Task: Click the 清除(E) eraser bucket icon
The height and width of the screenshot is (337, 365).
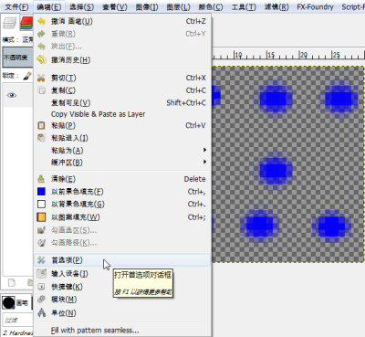Action: [41, 179]
